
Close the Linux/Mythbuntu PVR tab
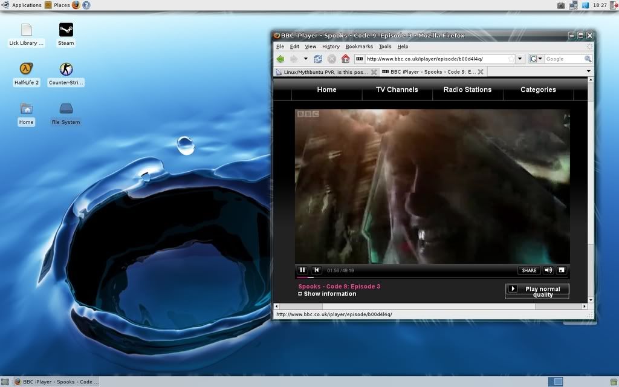[374, 72]
